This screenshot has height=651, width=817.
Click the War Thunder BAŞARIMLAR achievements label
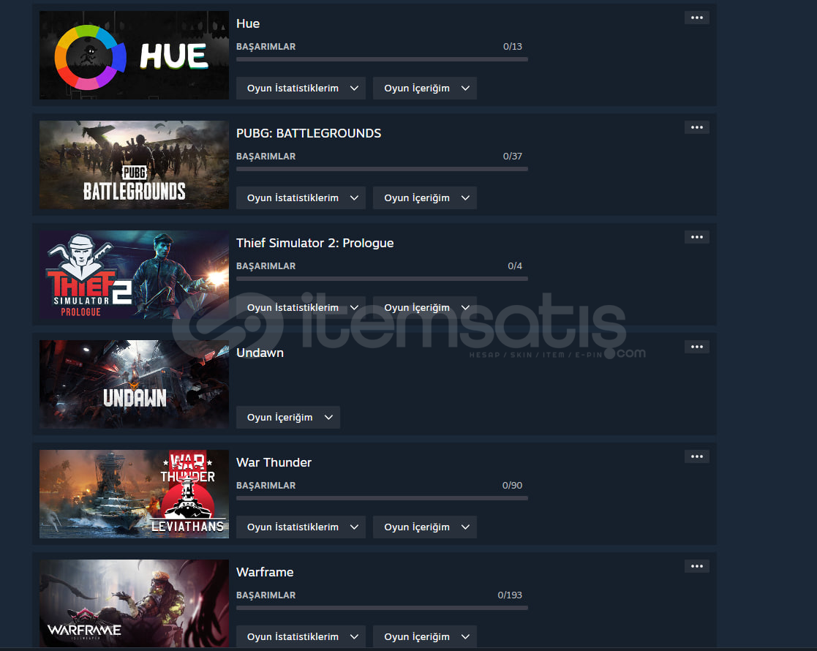click(266, 485)
